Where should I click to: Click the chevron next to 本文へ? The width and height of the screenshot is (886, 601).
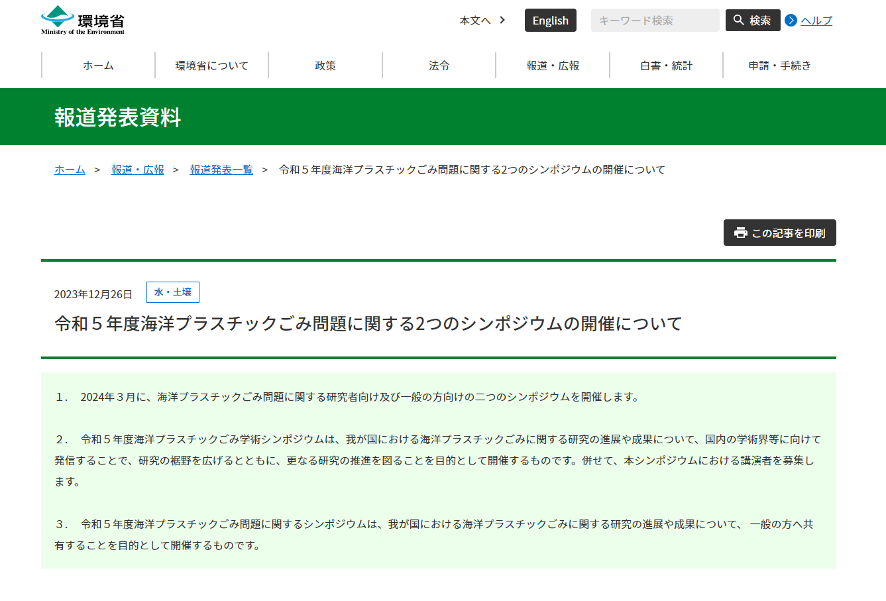[x=502, y=21]
